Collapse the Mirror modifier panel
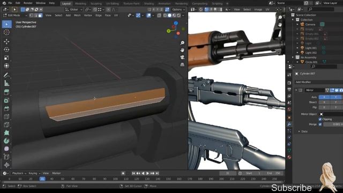This screenshot has height=193, width=343. (296, 90)
